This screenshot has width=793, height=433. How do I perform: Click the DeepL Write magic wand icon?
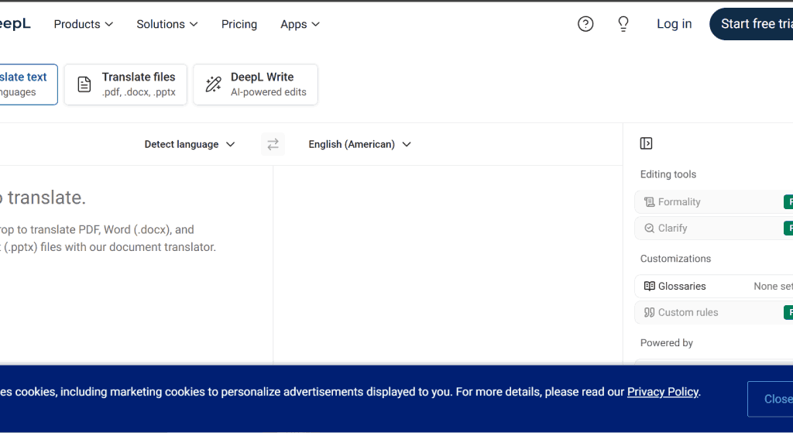[213, 84]
